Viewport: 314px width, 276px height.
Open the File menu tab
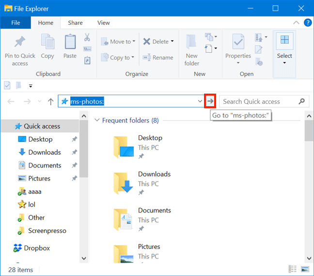(x=16, y=23)
